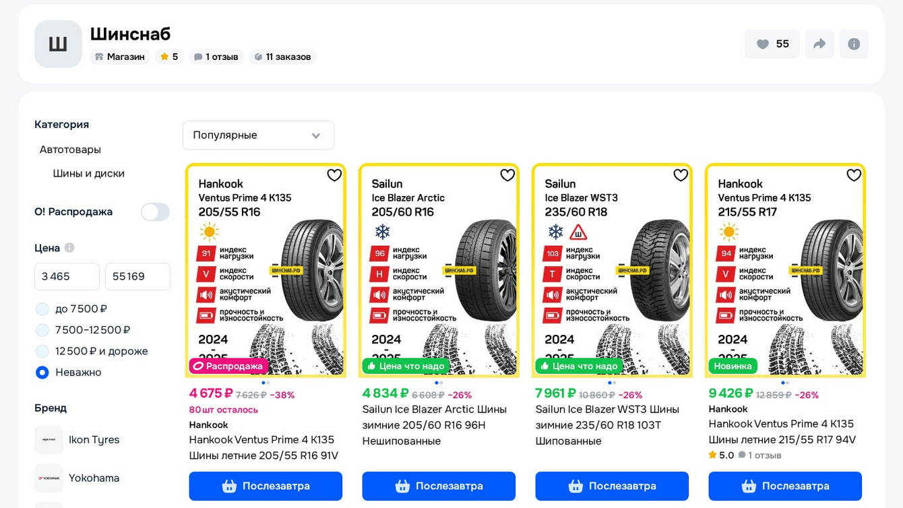Click the minimum price field 3 465
This screenshot has width=903, height=508.
pos(67,276)
